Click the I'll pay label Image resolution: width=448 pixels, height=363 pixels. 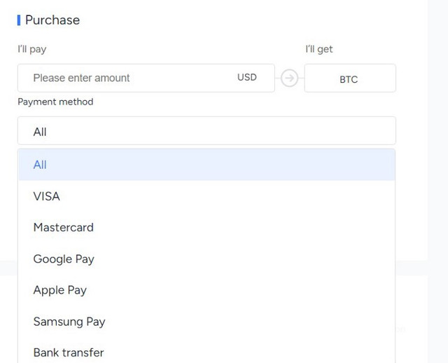click(x=32, y=49)
